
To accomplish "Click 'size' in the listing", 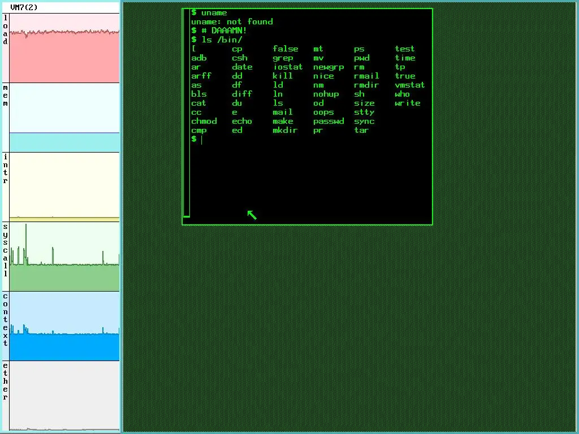I will pos(364,103).
